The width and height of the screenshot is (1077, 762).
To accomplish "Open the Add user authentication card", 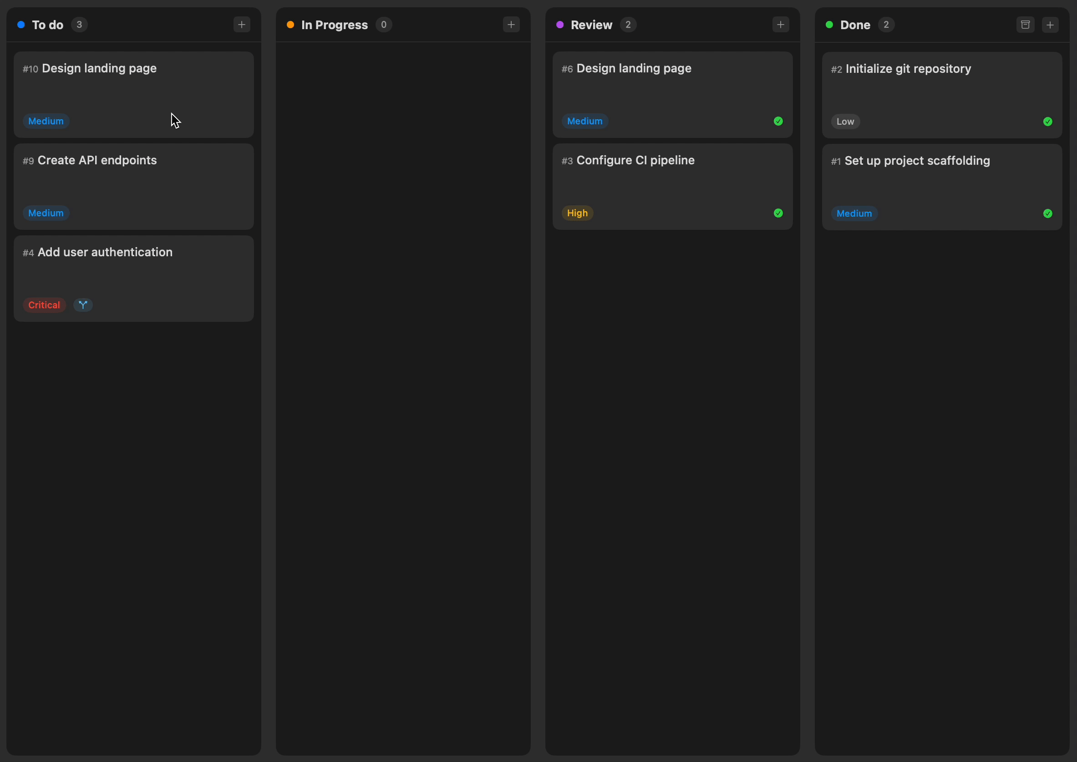I will (x=134, y=278).
